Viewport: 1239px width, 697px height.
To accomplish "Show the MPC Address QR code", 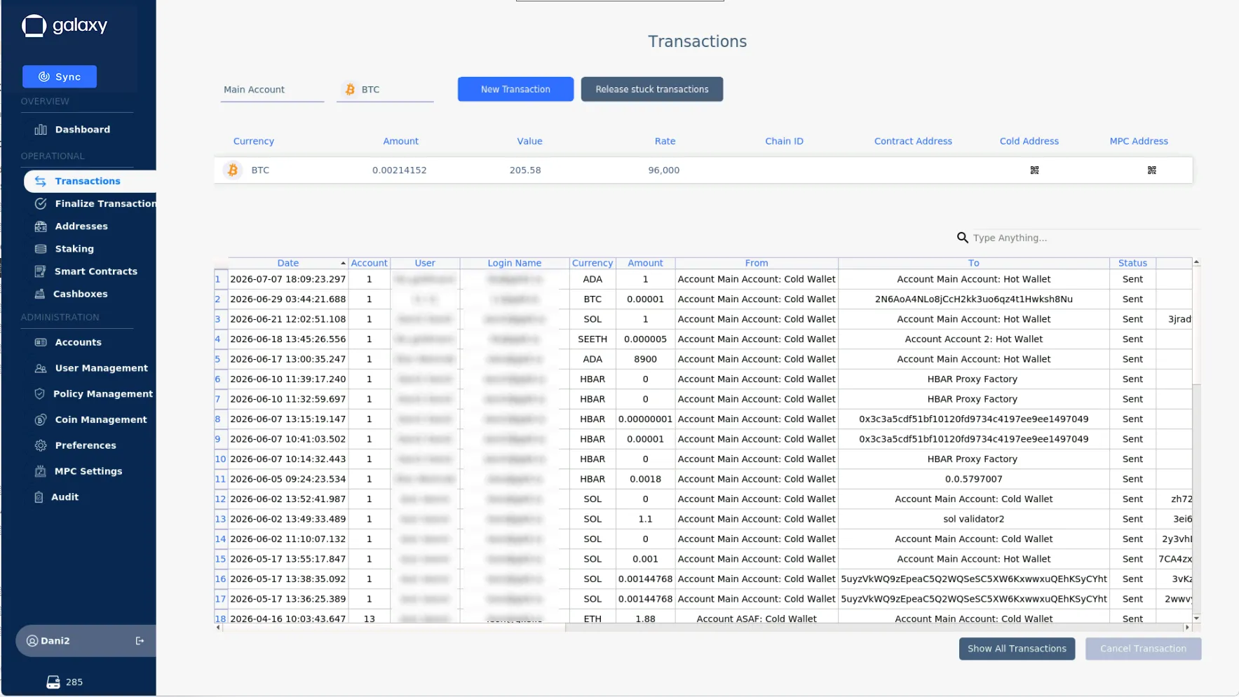I will (1151, 170).
